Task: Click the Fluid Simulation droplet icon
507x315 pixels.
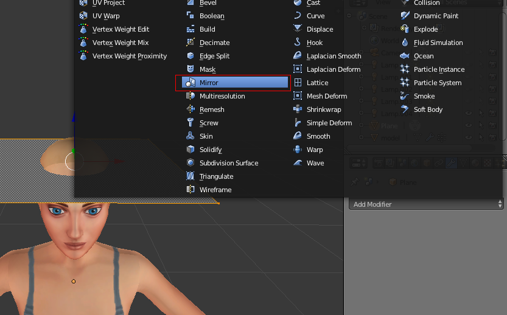Action: click(x=405, y=43)
